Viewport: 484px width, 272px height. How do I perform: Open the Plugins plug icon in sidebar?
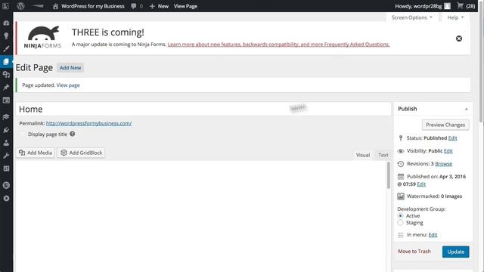point(6,130)
